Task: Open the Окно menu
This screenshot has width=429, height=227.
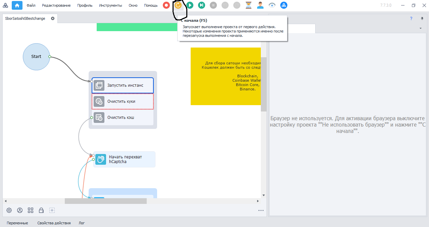Action: pyautogui.click(x=133, y=5)
